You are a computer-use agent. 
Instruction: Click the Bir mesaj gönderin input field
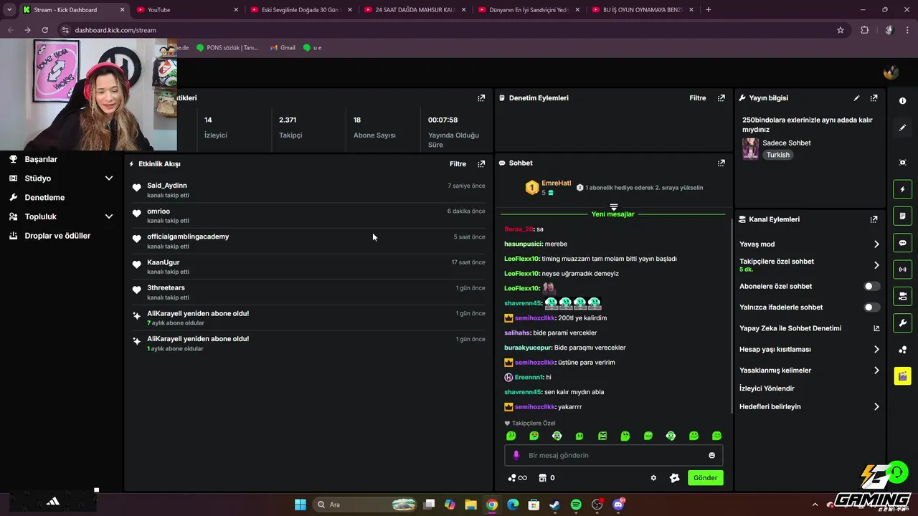[613, 455]
